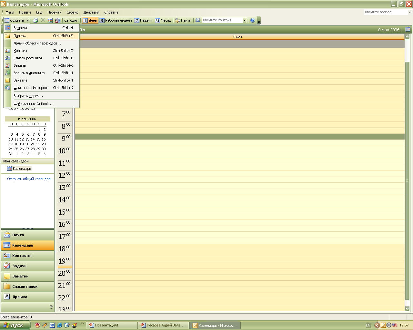Open Outlook help question-mark icon
This screenshot has width=413, height=330.
[x=253, y=20]
